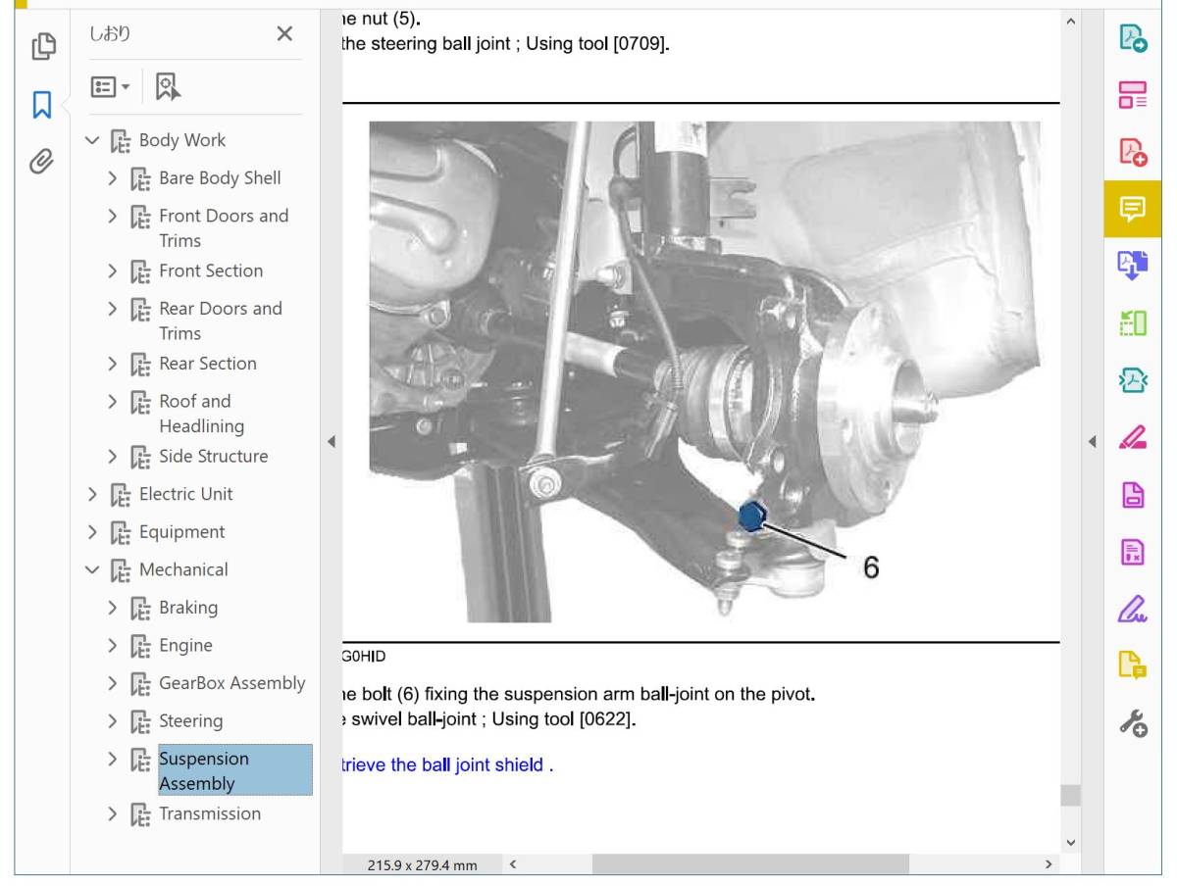Open the Combine Files tool

1133,266
